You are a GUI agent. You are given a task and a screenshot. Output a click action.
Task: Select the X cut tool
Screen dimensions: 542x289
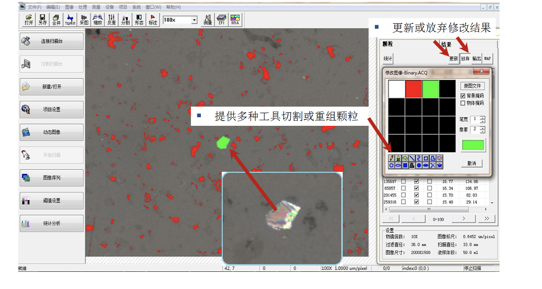click(433, 165)
